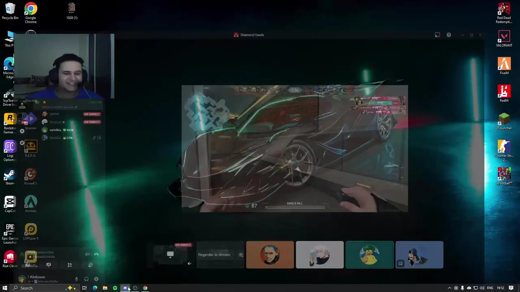Show hidden system tray icons
Viewport: 520px width, 292px height.
click(449, 288)
